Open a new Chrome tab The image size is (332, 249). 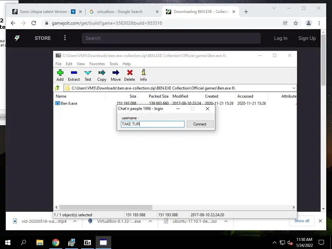(x=246, y=12)
